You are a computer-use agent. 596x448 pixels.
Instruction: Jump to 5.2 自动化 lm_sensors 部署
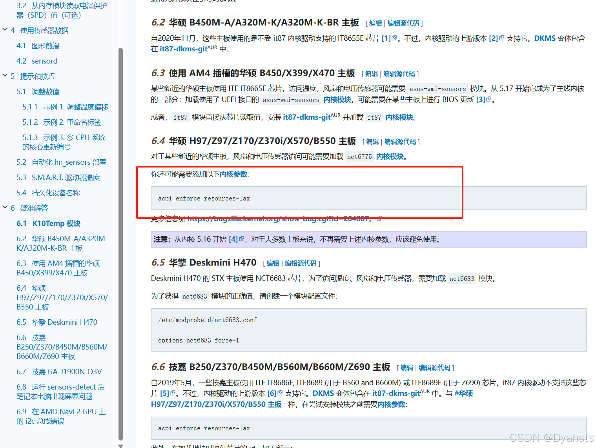click(x=61, y=162)
